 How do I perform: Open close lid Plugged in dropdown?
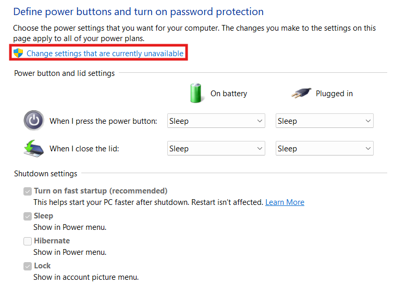(324, 149)
